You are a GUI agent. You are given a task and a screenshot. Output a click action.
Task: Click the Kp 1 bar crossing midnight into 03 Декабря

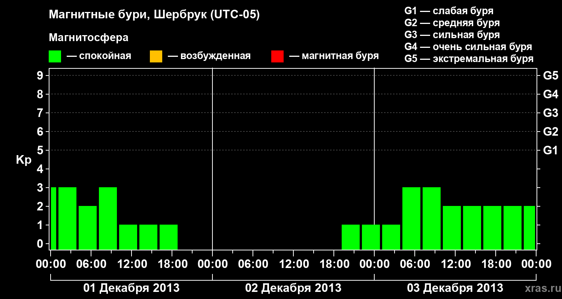pos(371,237)
